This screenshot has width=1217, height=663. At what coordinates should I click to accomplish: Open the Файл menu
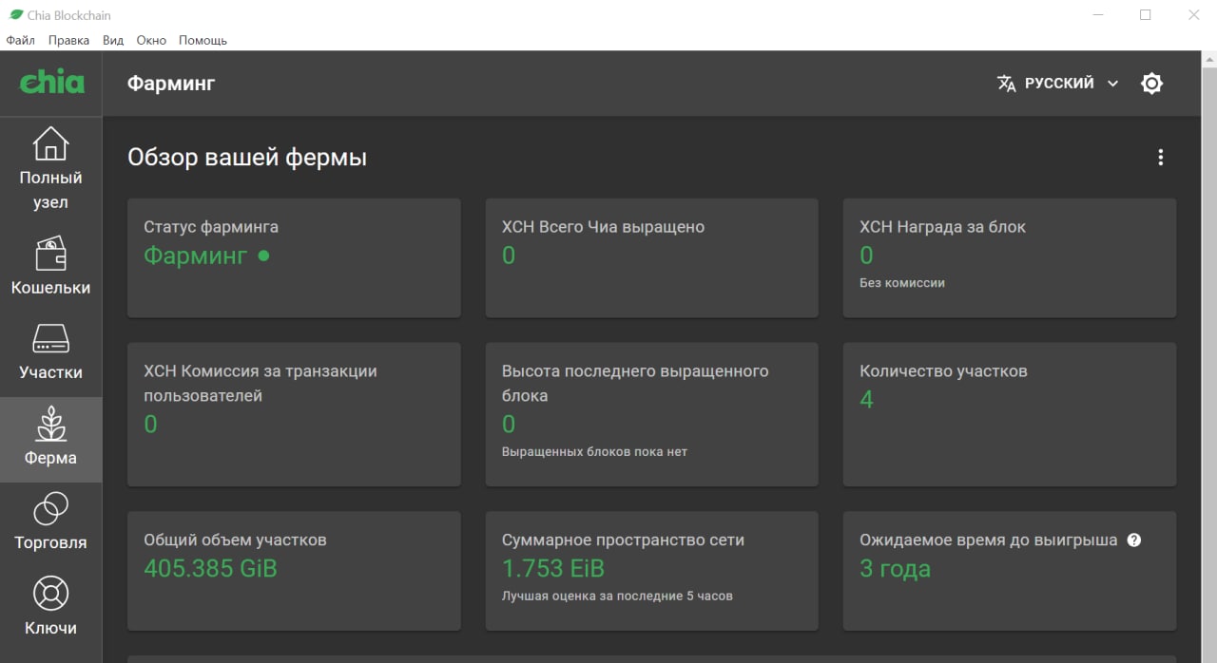point(20,41)
